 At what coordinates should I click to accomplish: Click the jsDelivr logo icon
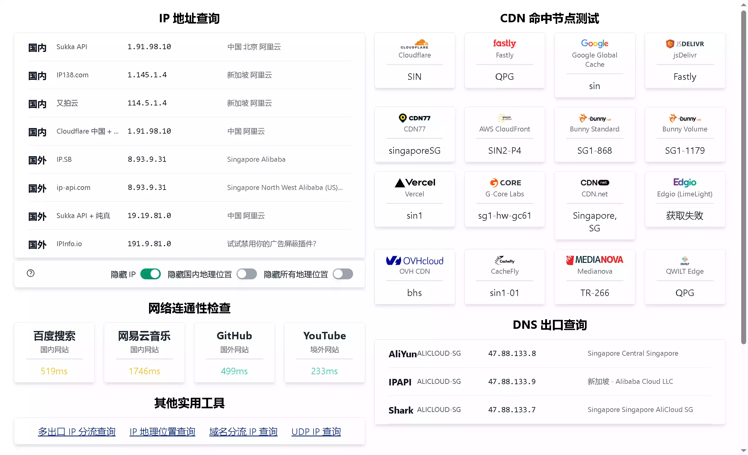tap(670, 44)
